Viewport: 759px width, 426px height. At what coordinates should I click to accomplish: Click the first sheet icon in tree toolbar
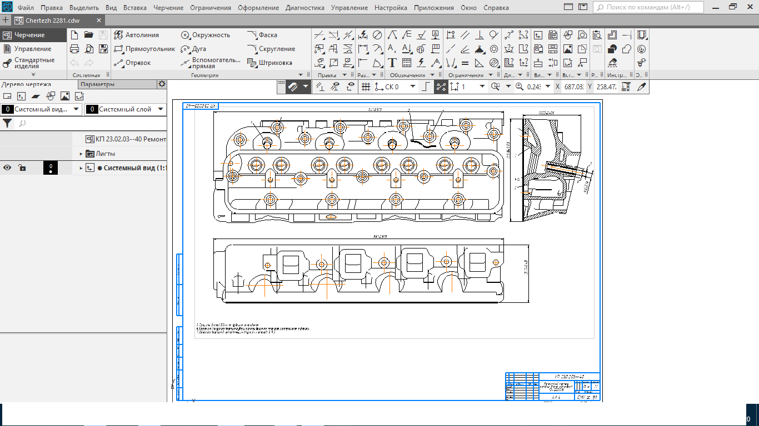pos(7,97)
